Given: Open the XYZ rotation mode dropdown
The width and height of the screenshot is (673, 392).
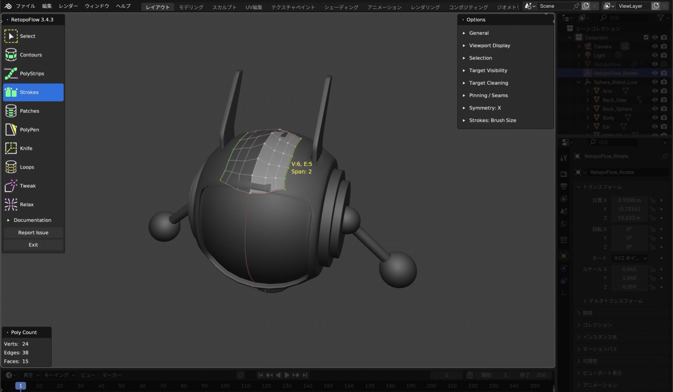Looking at the screenshot, I should tap(629, 258).
